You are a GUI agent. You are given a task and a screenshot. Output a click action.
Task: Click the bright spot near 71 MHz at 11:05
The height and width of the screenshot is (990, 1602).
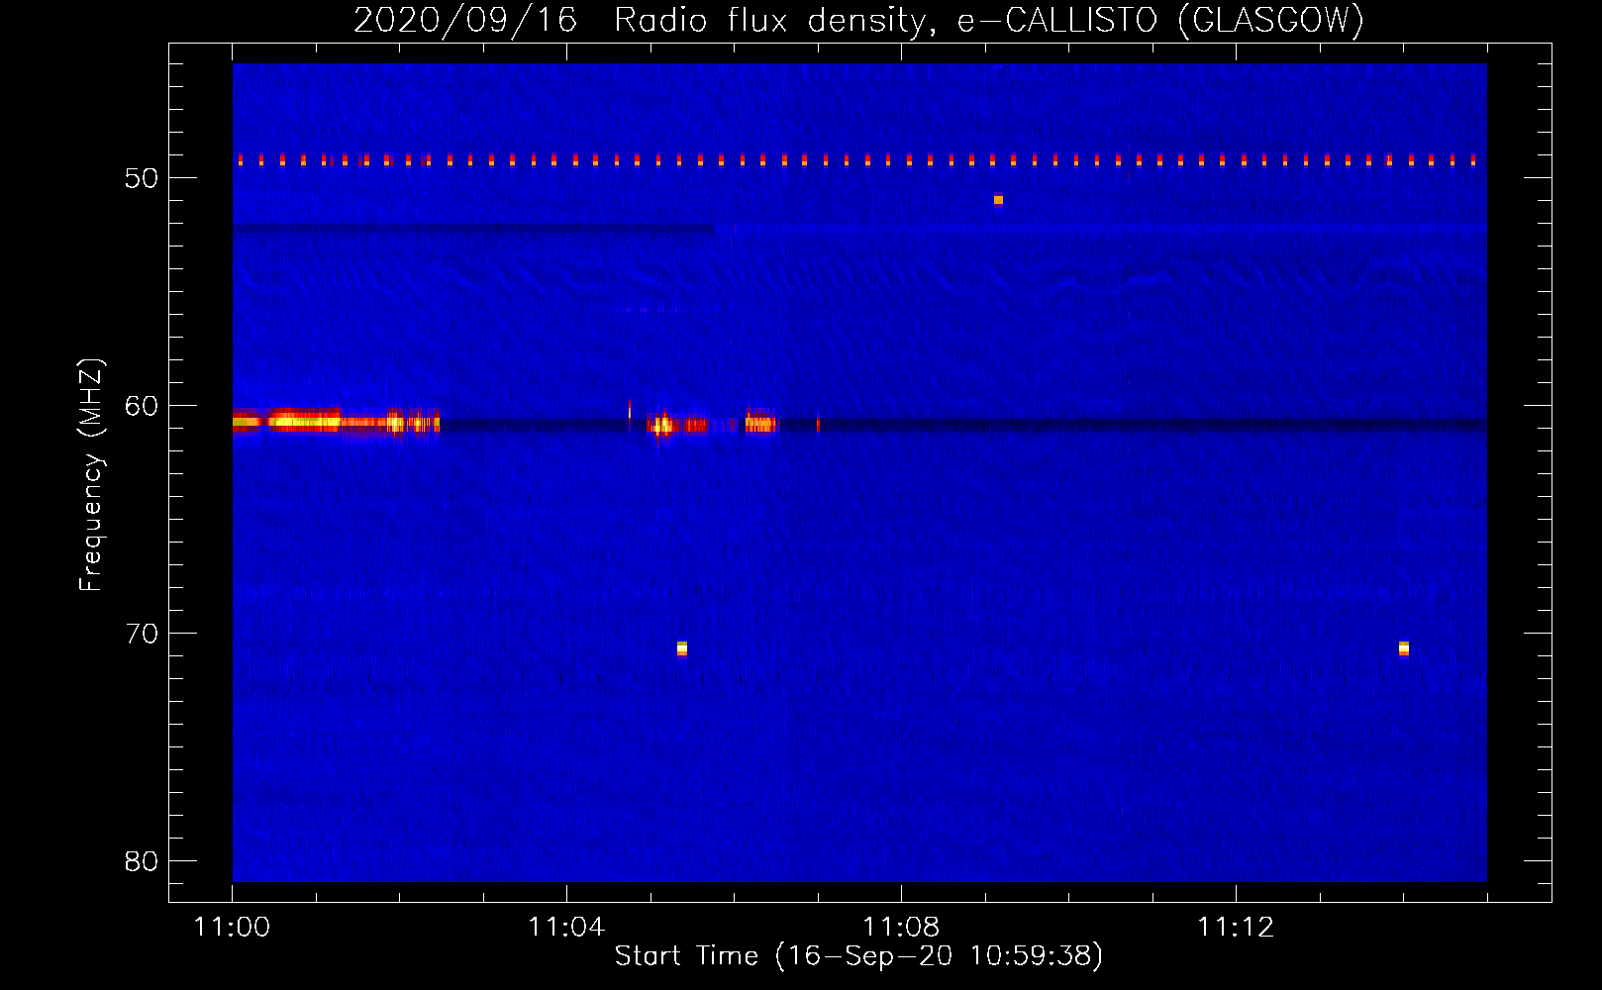682,648
